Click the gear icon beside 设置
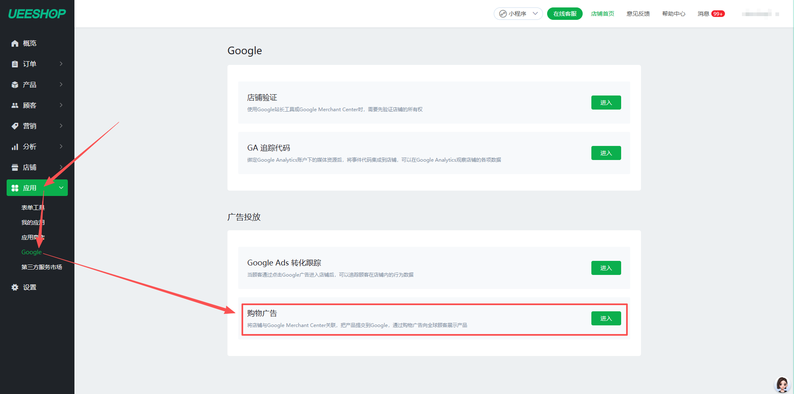This screenshot has height=394, width=794. pos(15,287)
